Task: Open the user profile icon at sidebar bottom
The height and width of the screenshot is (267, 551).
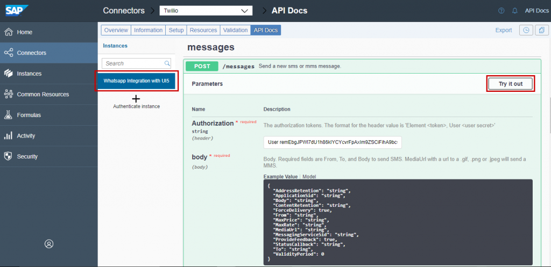Action: pyautogui.click(x=49, y=244)
